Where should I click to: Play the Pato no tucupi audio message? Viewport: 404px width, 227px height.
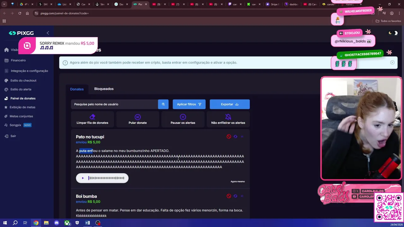tap(83, 178)
